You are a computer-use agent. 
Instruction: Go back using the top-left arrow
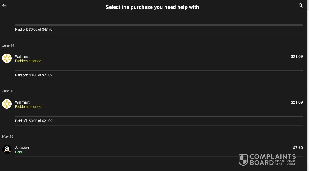coord(5,6)
